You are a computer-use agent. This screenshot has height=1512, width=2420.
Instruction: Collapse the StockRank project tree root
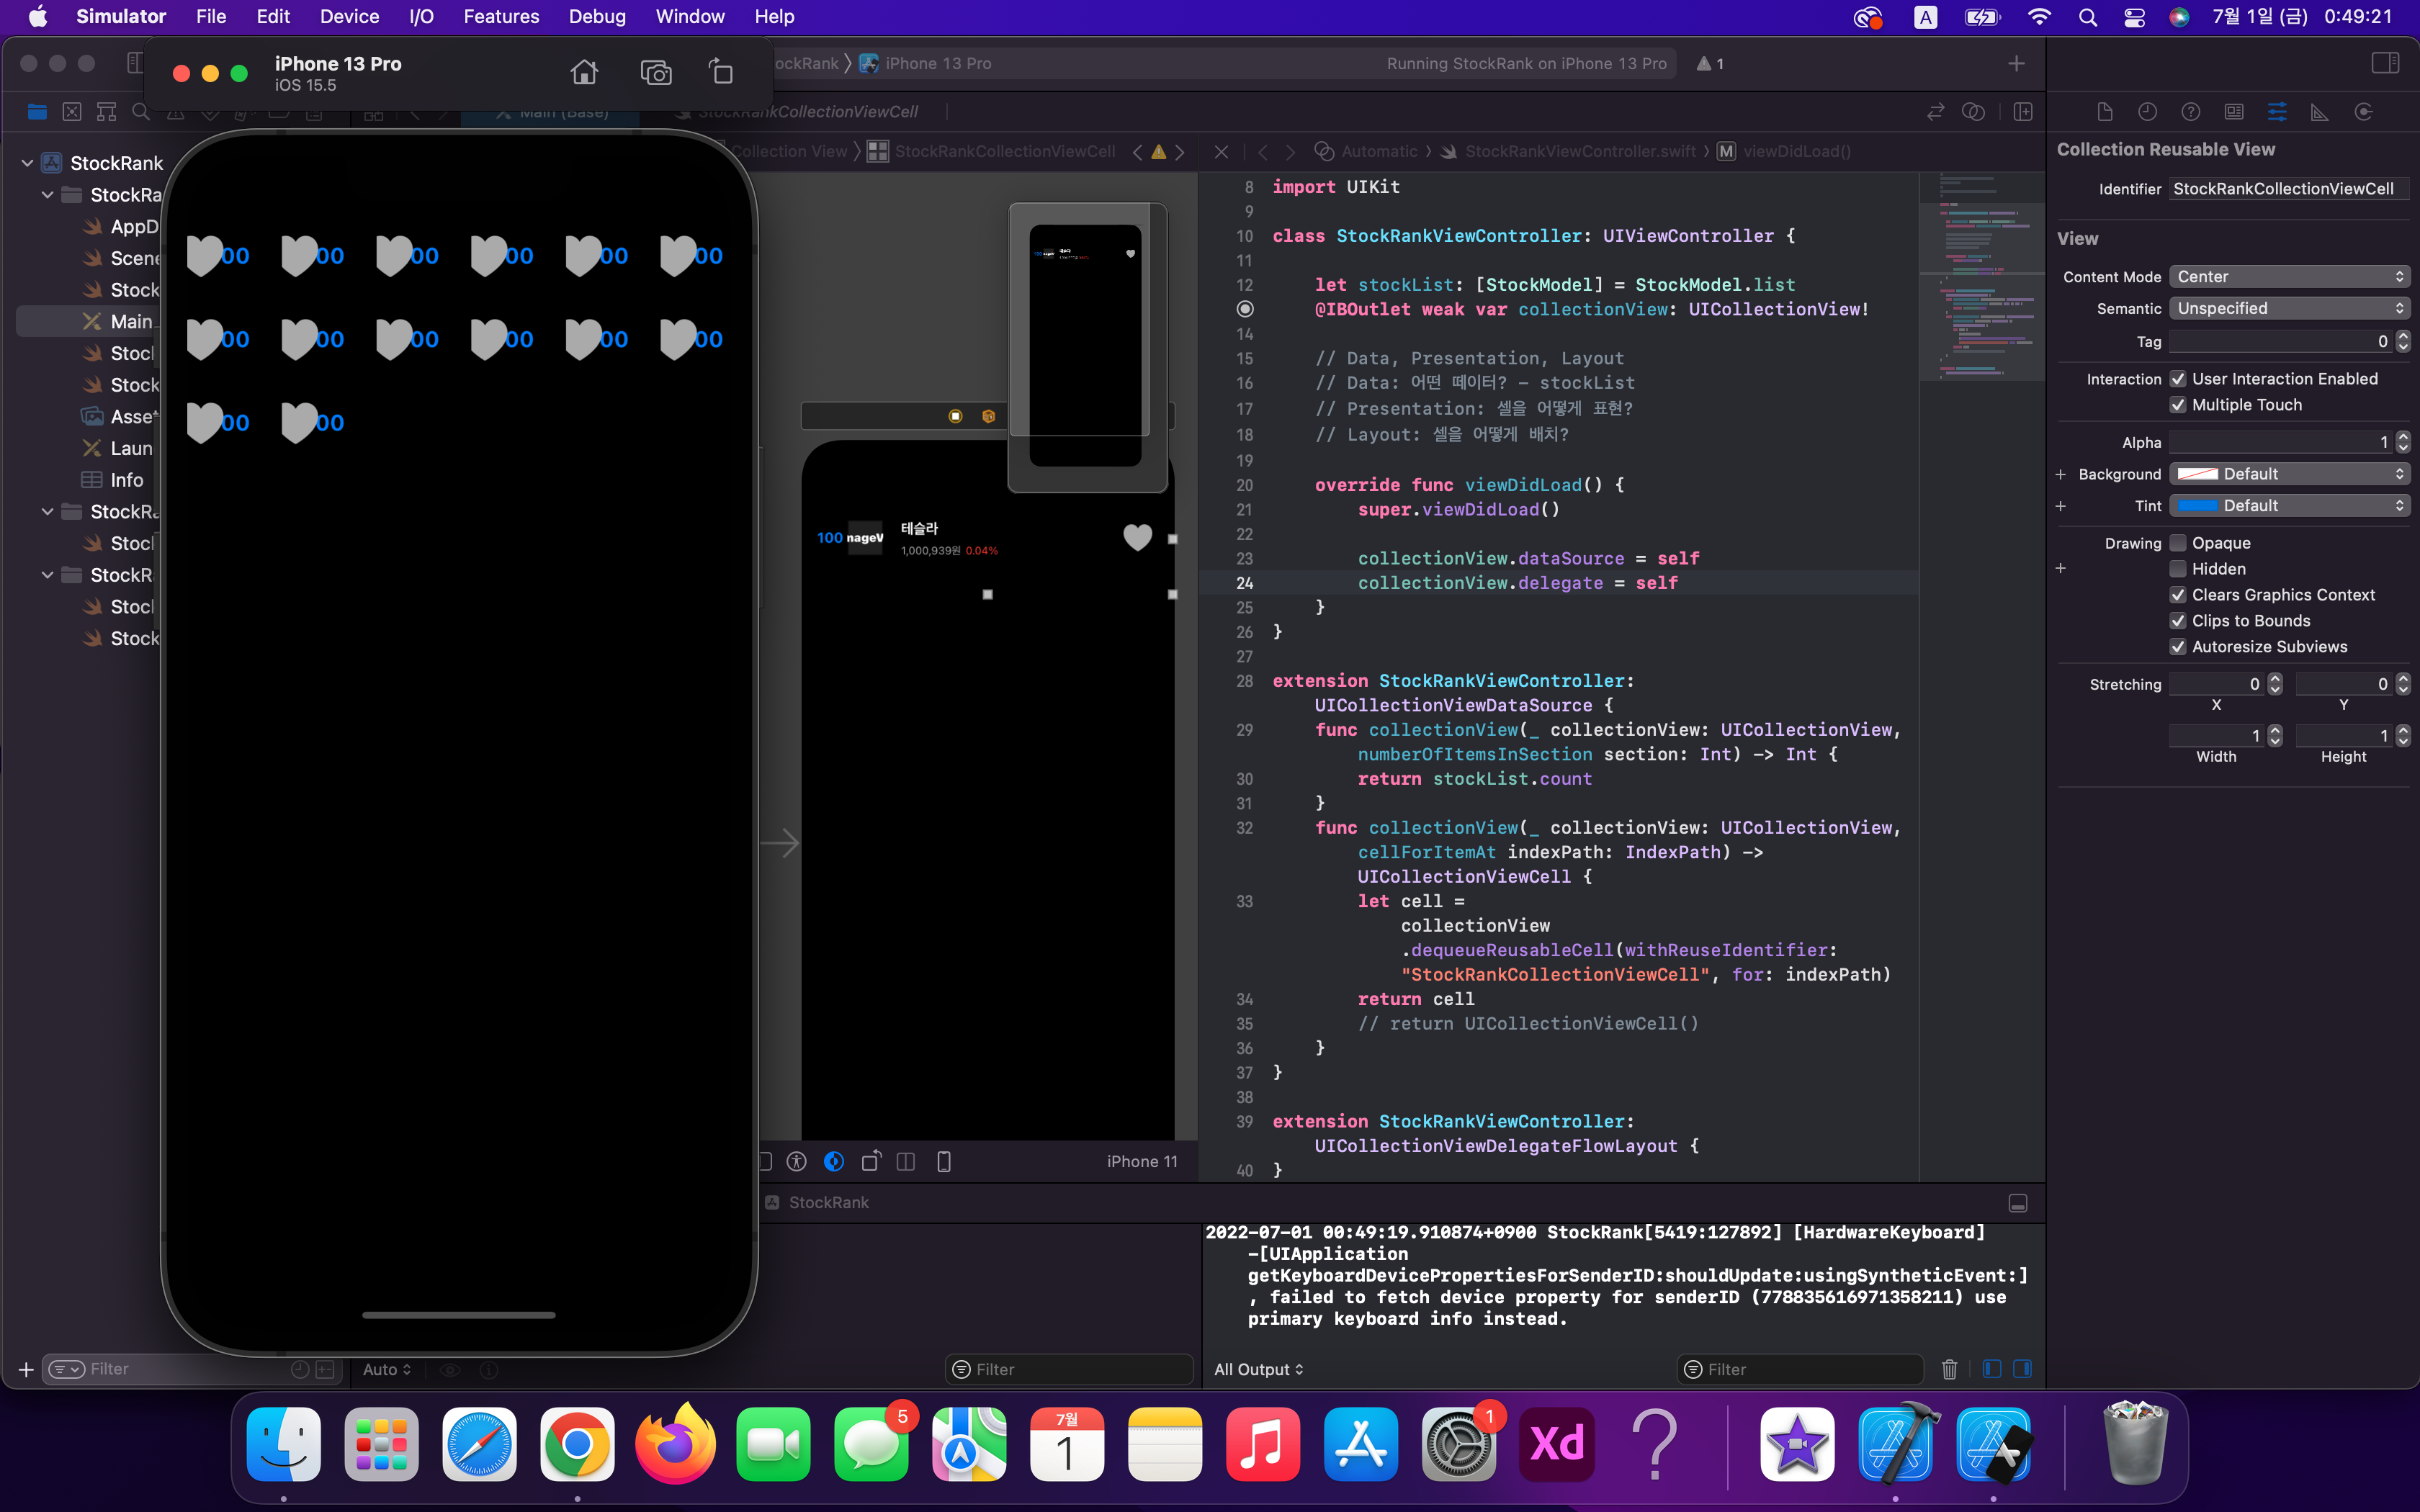pos(27,163)
